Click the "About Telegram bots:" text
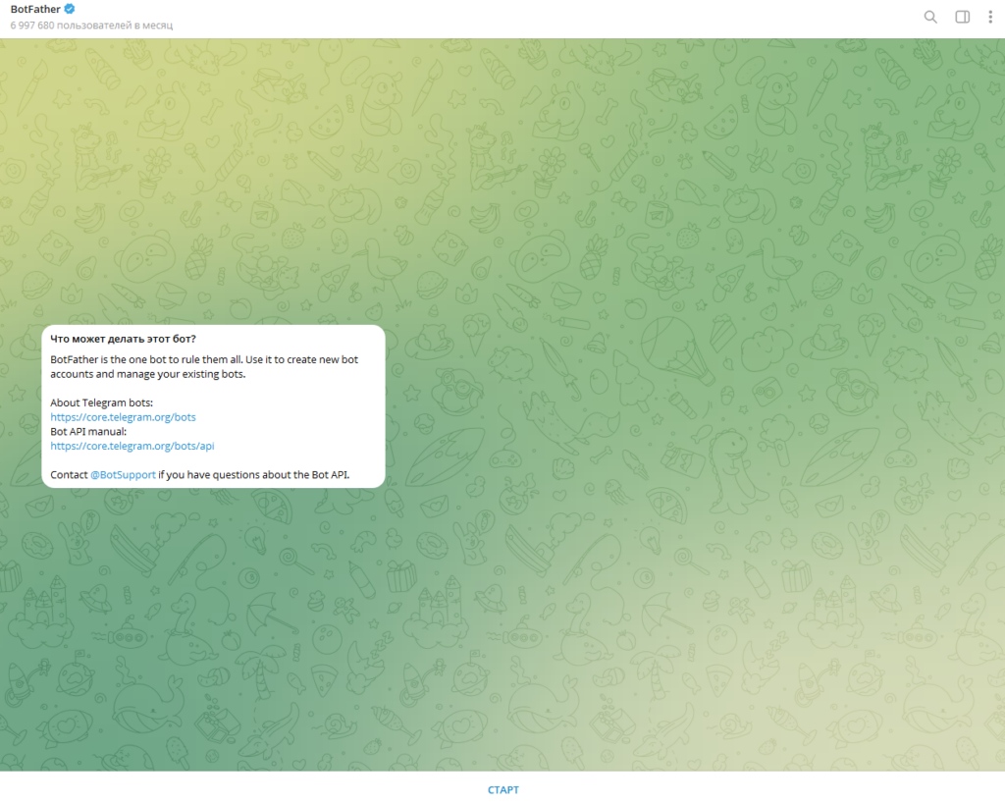The width and height of the screenshot is (1005, 804). (102, 402)
